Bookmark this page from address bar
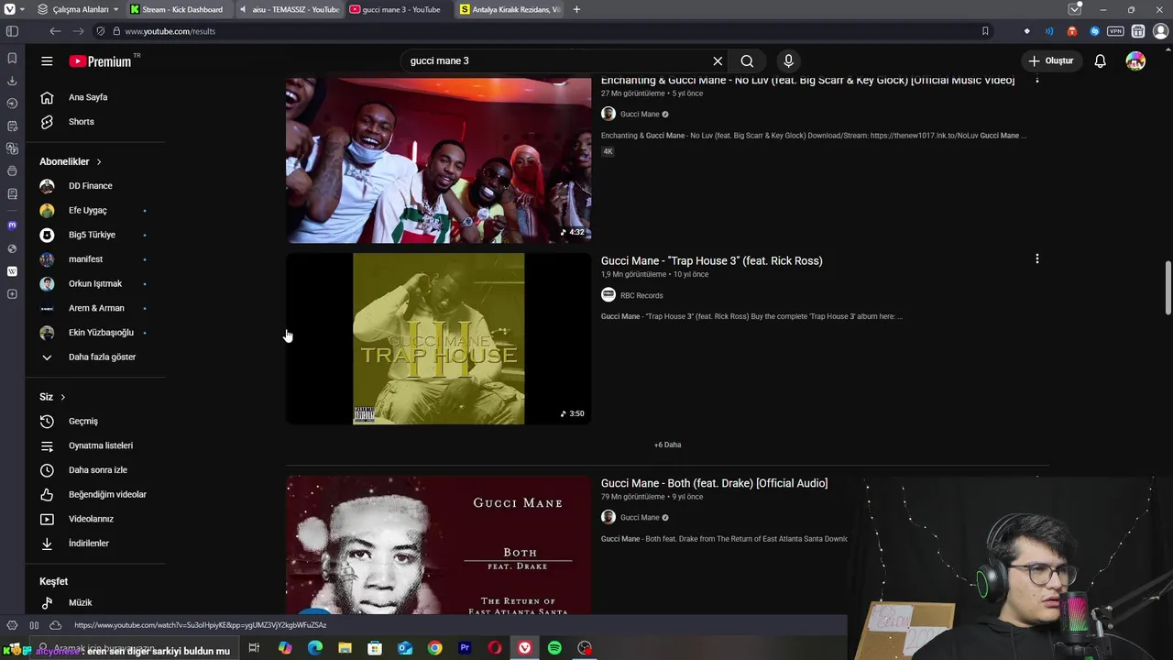Screen dimensions: 1173x660 (x=985, y=31)
